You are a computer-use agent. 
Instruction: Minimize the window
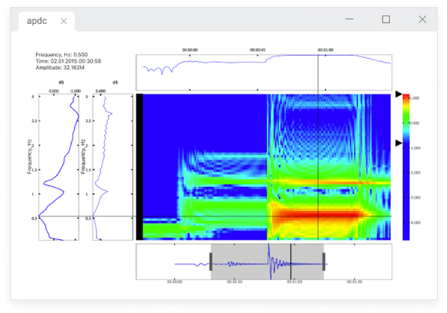pyautogui.click(x=350, y=19)
